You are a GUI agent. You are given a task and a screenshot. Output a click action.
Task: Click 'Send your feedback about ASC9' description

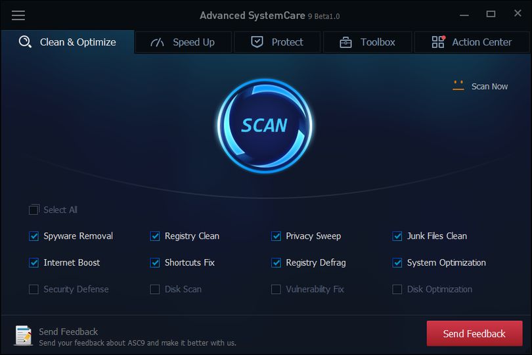click(x=137, y=343)
